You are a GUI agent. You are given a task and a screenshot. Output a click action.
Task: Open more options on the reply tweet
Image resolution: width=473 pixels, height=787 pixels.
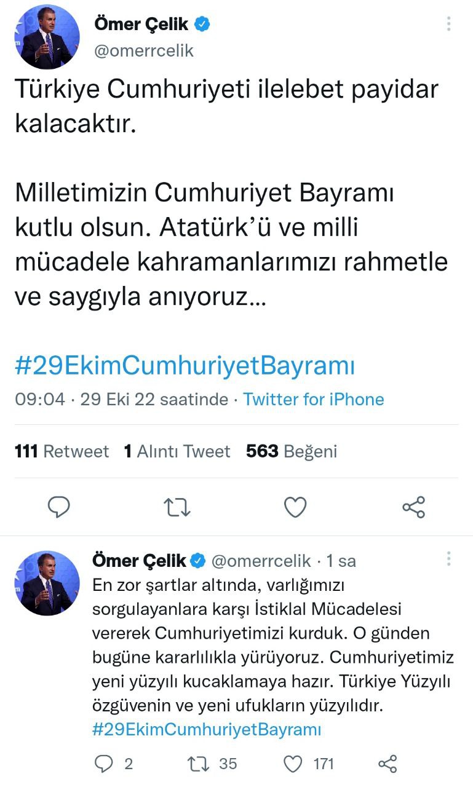coord(450,559)
